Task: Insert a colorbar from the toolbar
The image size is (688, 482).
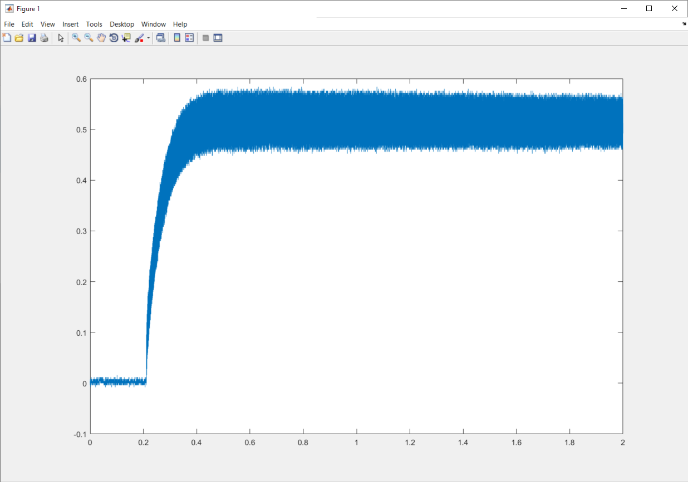Action: (x=177, y=38)
